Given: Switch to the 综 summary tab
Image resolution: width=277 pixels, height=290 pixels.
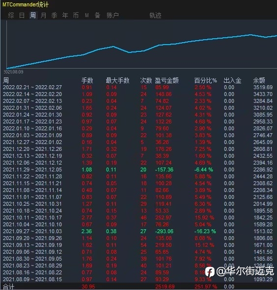Looking at the screenshot, I should pos(11,15).
